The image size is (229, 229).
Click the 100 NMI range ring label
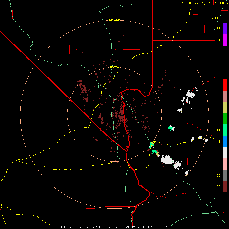(x=114, y=20)
